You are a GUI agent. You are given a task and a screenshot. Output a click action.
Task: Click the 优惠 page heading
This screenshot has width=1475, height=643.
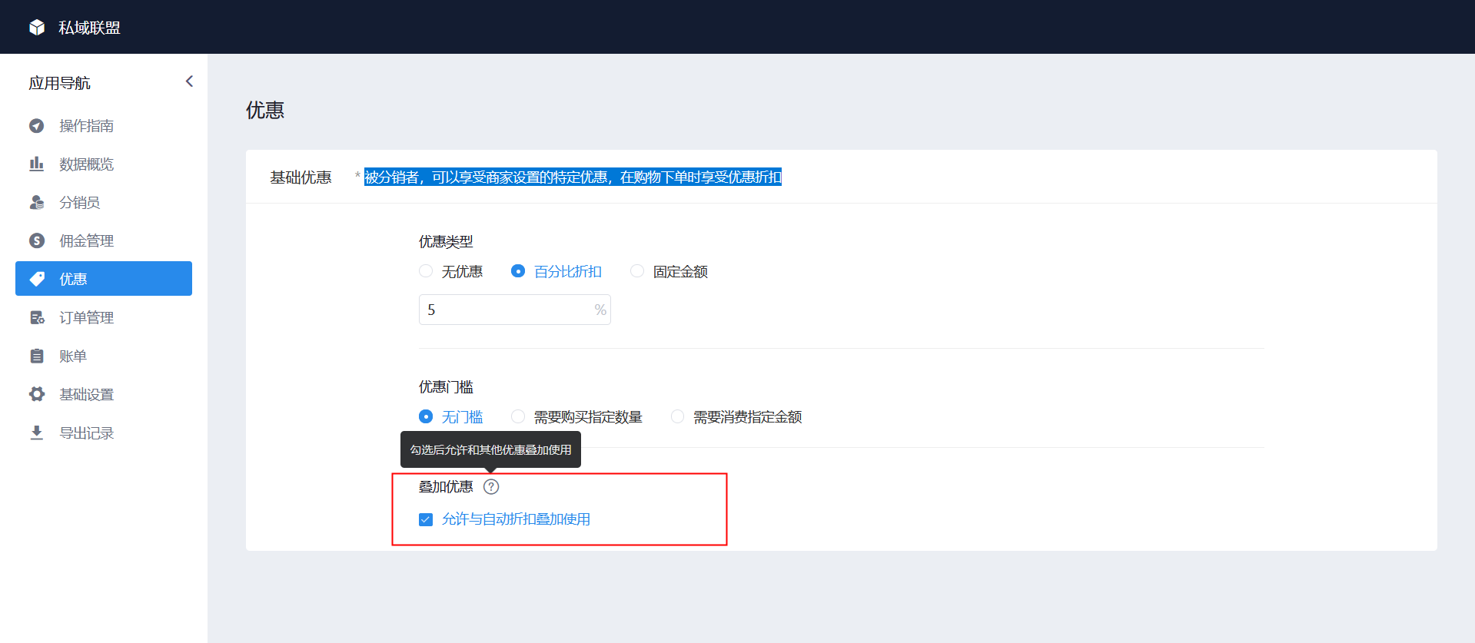click(x=265, y=111)
